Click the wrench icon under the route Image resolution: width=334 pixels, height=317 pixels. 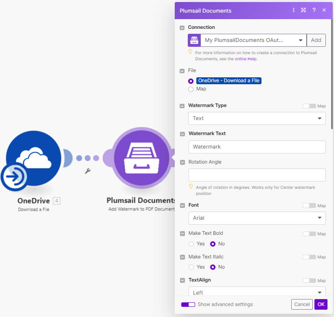88,171
